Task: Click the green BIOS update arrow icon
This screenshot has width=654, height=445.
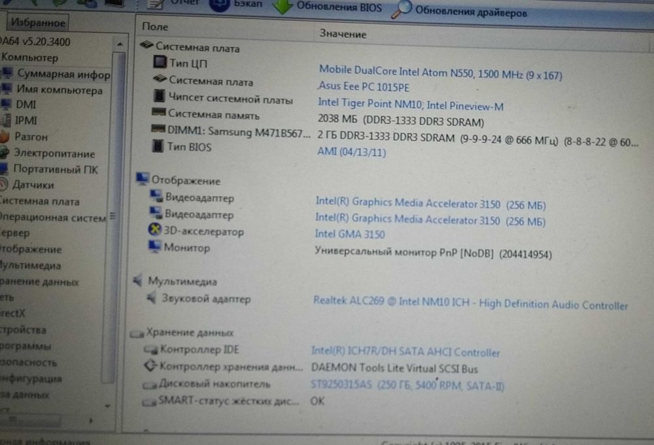Action: click(x=283, y=7)
